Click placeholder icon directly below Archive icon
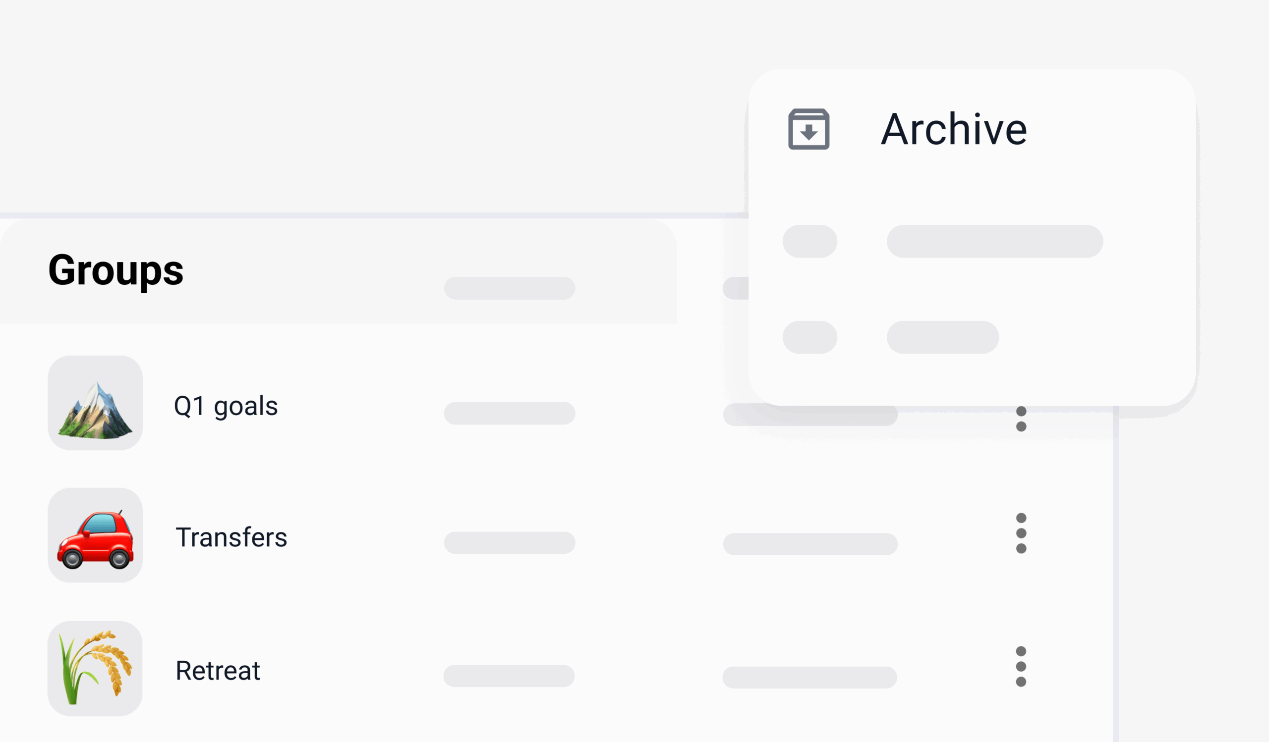 click(810, 241)
